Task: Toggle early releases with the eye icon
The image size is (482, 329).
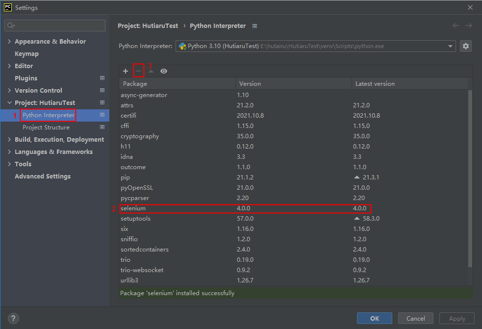Action: pyautogui.click(x=164, y=71)
